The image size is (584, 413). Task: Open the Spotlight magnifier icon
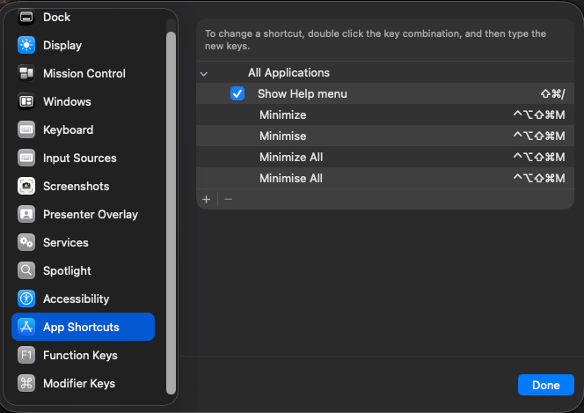pyautogui.click(x=26, y=270)
